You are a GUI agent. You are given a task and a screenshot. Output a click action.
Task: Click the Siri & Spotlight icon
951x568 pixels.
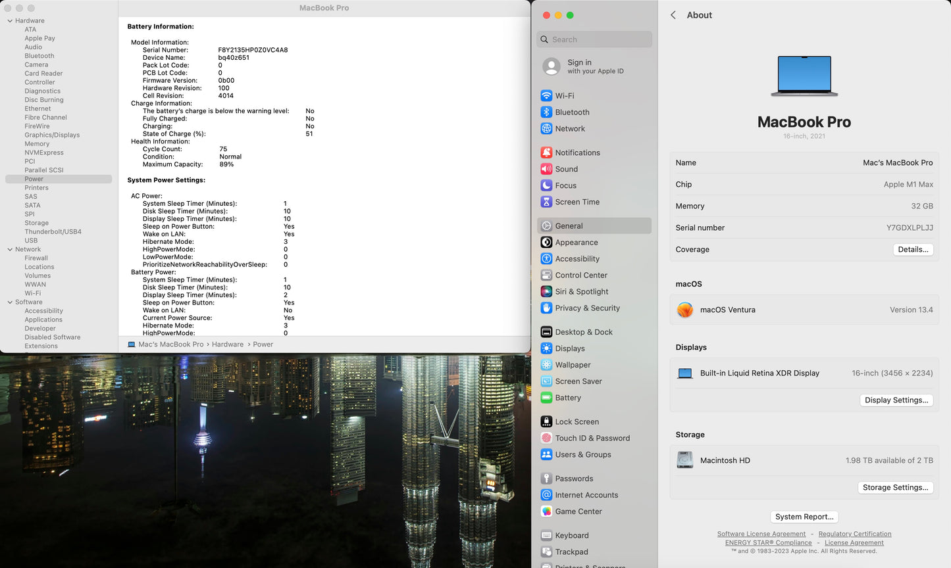[x=546, y=291]
